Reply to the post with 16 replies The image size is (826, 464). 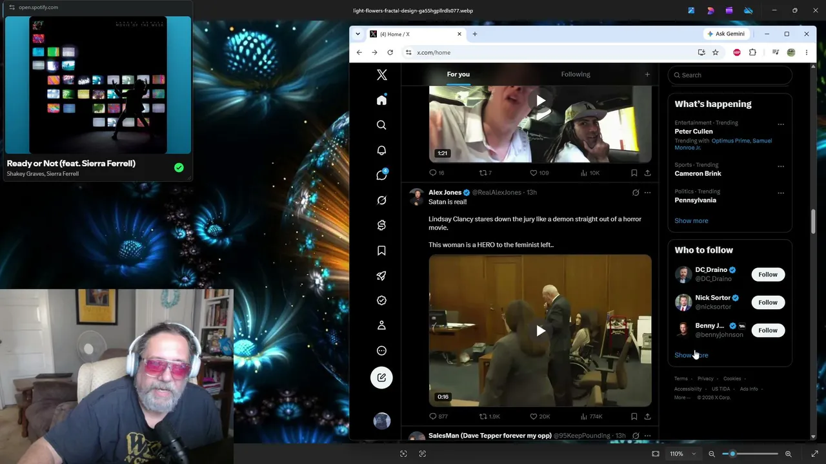[437, 173]
